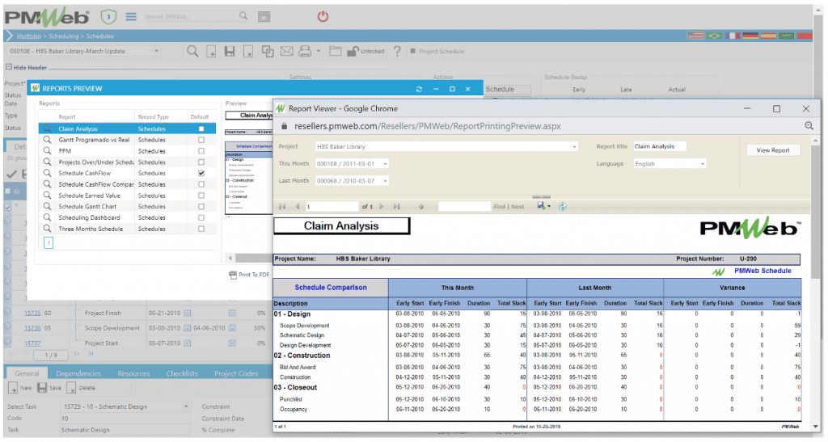Go to the first page in Report Viewer
Image resolution: width=828 pixels, height=442 pixels.
pos(282,207)
